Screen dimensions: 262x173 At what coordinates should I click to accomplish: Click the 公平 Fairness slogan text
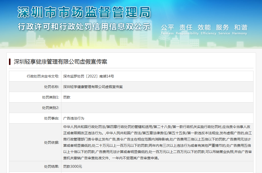click(x=167, y=29)
